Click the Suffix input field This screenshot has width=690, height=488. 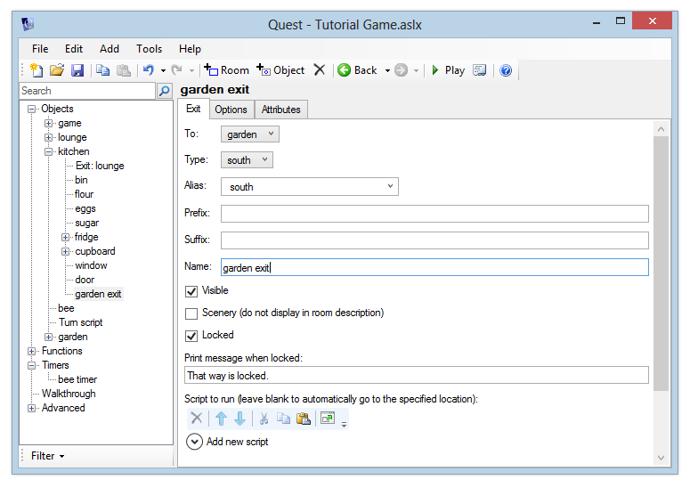434,240
